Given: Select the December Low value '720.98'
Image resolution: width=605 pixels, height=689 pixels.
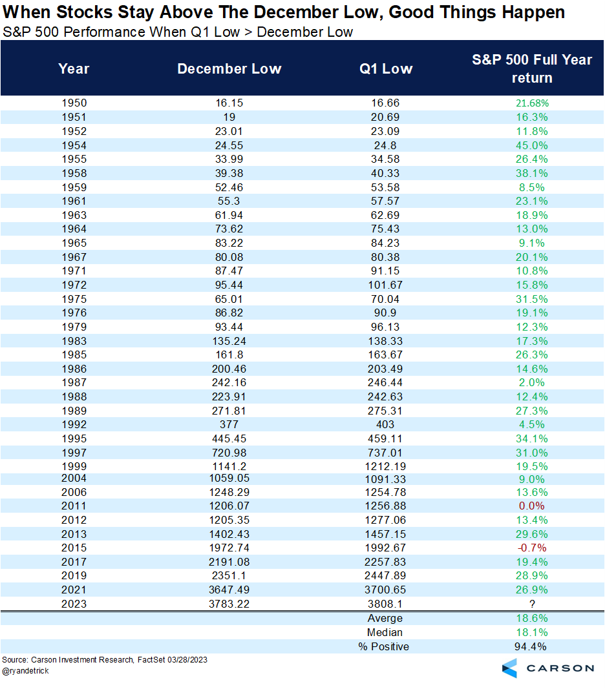Looking at the screenshot, I should pos(229,453).
